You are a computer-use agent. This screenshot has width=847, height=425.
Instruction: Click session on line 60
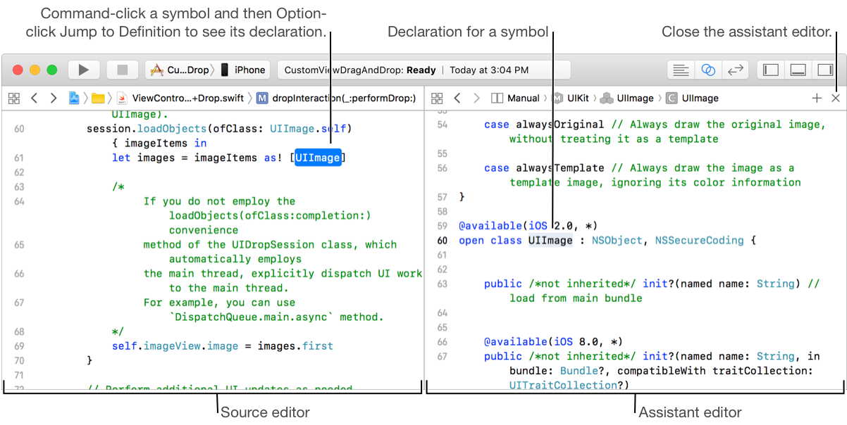pyautogui.click(x=109, y=129)
